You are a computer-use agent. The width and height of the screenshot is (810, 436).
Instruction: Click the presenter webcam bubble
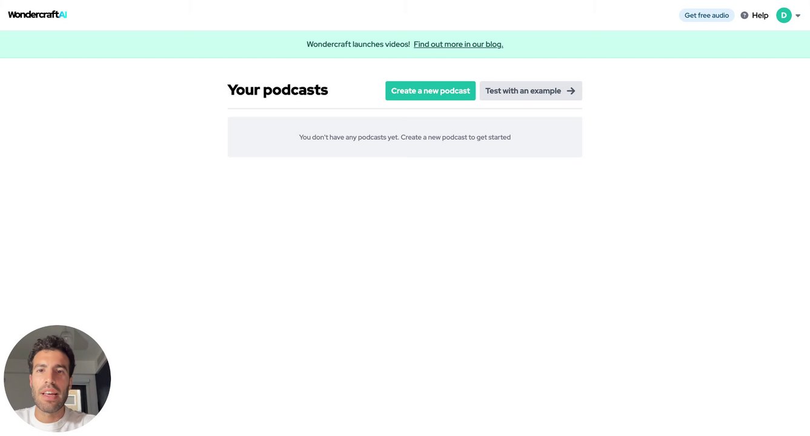click(58, 378)
